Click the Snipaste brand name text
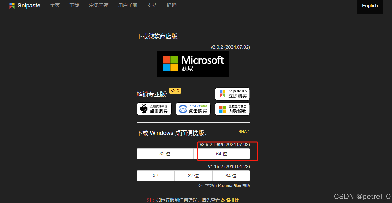The image size is (392, 203). coord(29,6)
